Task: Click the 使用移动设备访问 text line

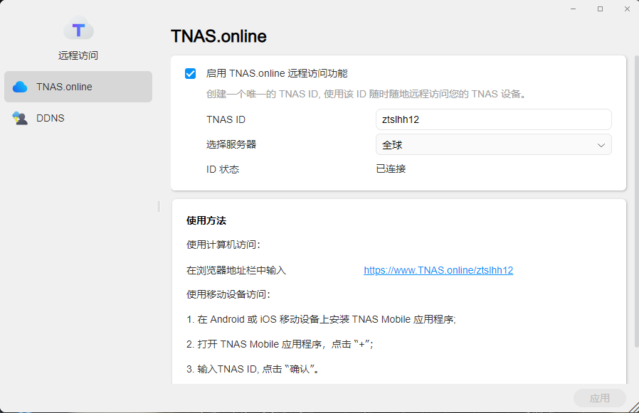Action: click(x=228, y=294)
